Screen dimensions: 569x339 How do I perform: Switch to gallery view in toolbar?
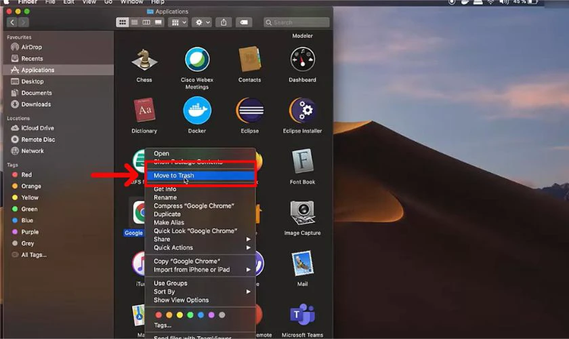(x=159, y=22)
